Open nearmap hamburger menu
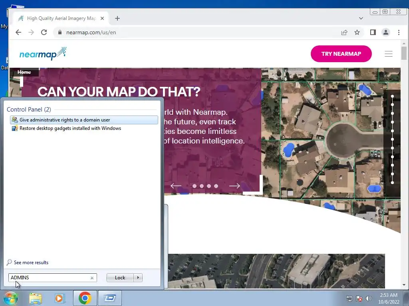 [x=389, y=54]
